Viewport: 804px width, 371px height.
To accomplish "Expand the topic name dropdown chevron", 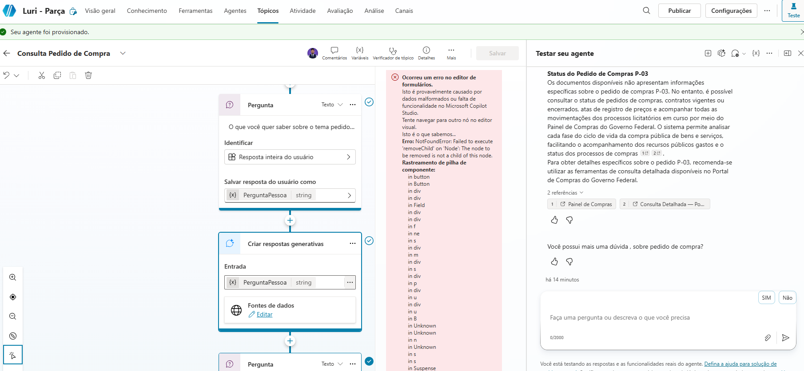I will pyautogui.click(x=123, y=53).
